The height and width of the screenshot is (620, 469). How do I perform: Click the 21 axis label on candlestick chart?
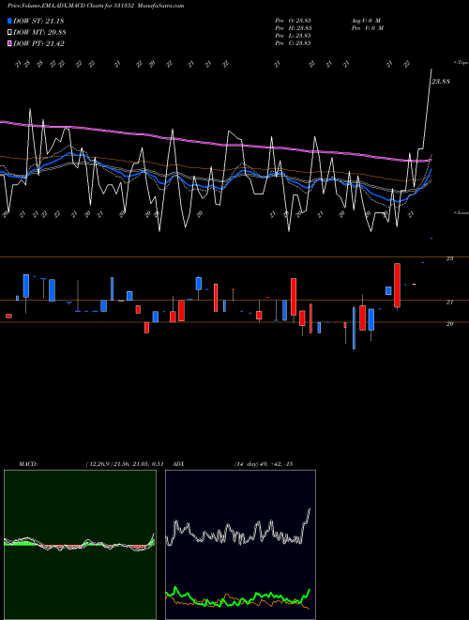click(449, 302)
